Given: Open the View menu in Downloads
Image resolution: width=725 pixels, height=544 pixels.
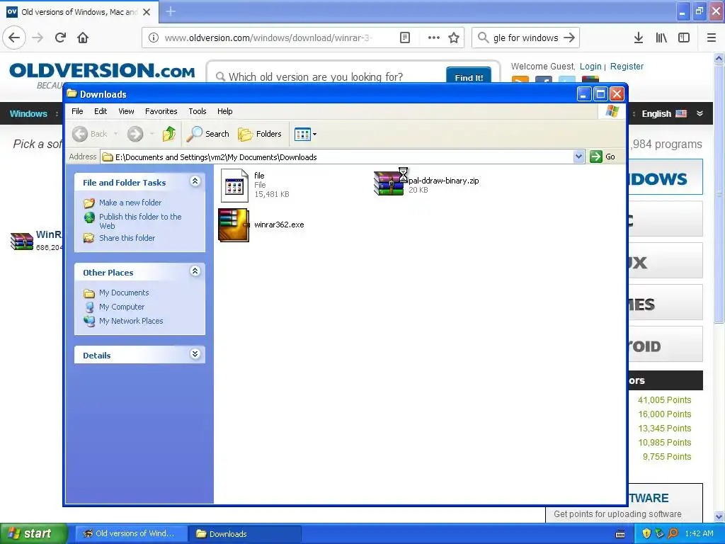Looking at the screenshot, I should coord(126,111).
